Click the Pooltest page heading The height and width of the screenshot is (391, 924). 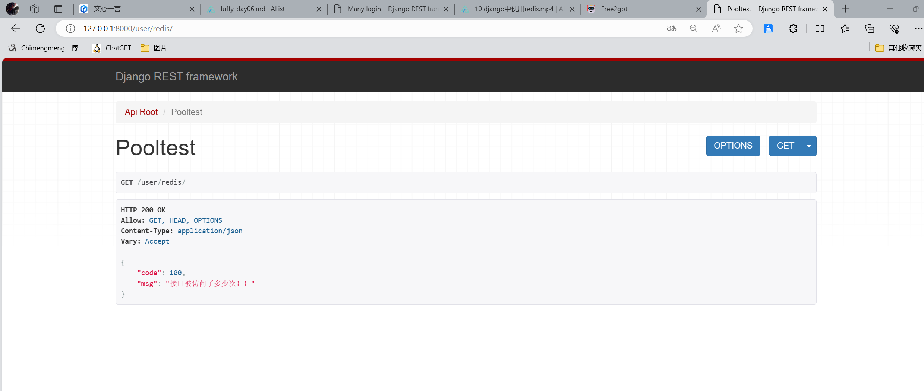(x=155, y=147)
